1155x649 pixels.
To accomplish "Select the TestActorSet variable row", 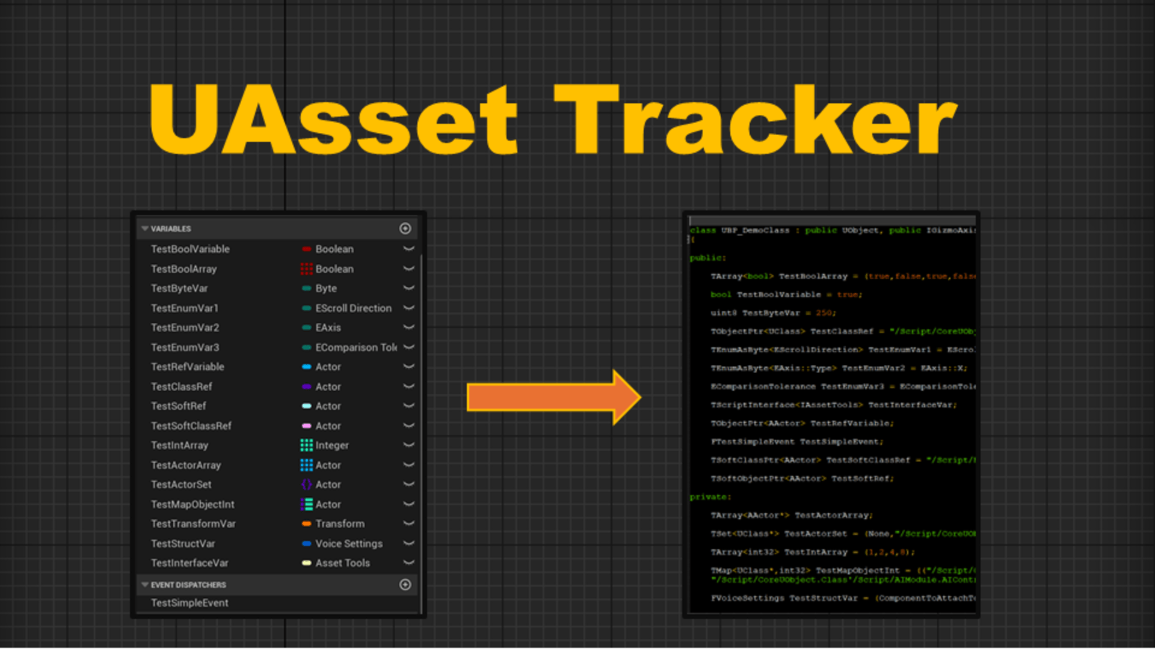I will coord(278,484).
